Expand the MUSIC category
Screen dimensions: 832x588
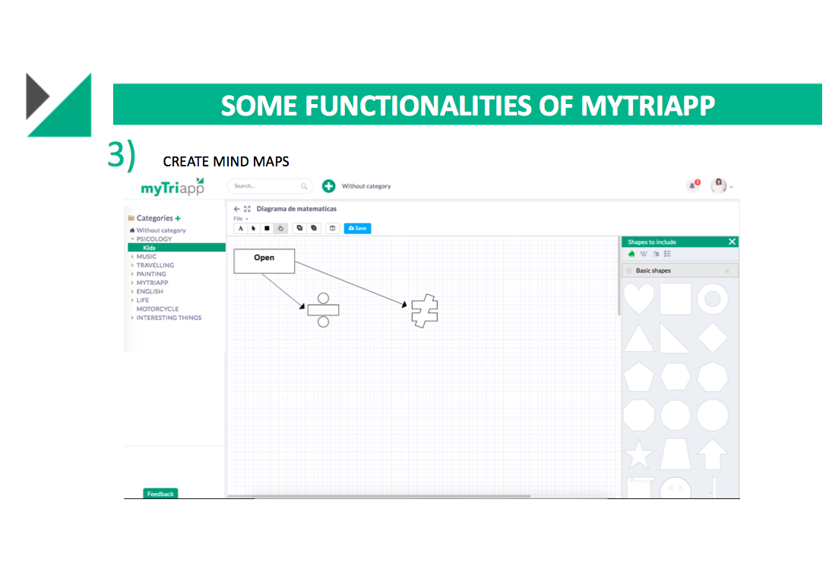point(132,257)
